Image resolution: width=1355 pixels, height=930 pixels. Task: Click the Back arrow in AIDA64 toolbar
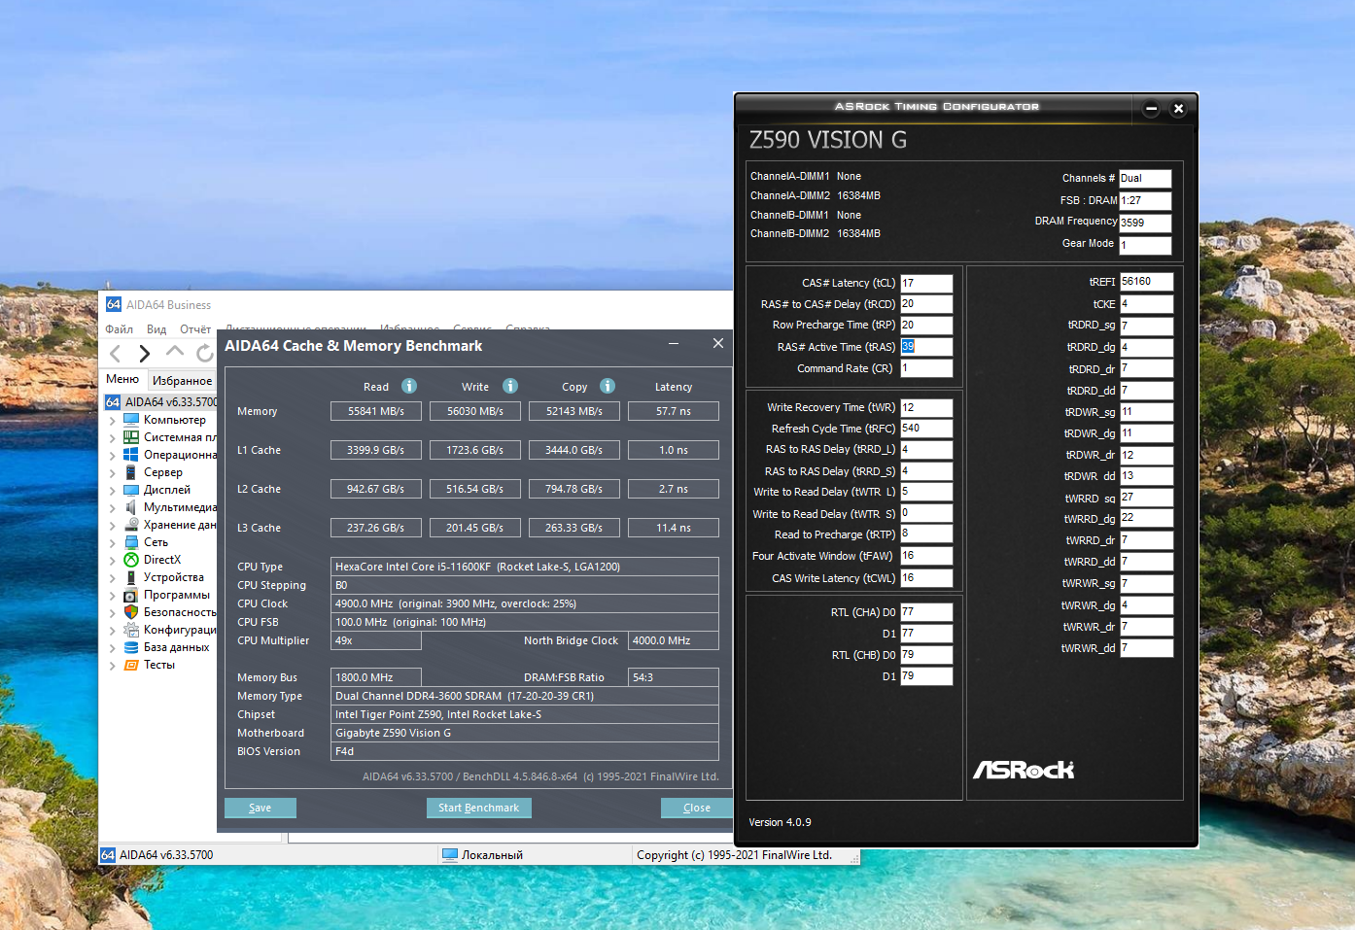pyautogui.click(x=116, y=354)
